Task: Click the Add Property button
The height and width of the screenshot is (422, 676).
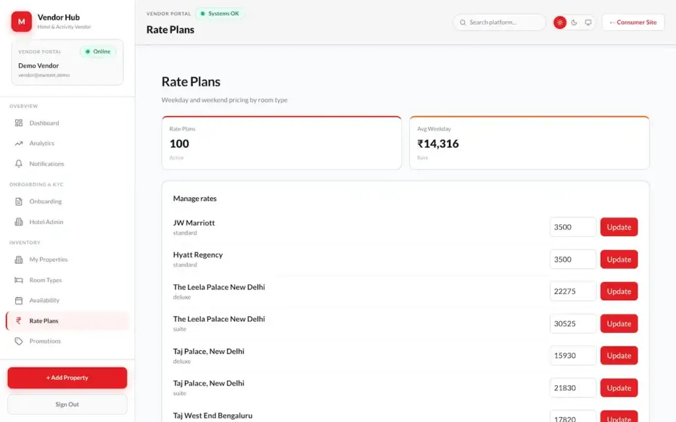Action: (x=67, y=378)
